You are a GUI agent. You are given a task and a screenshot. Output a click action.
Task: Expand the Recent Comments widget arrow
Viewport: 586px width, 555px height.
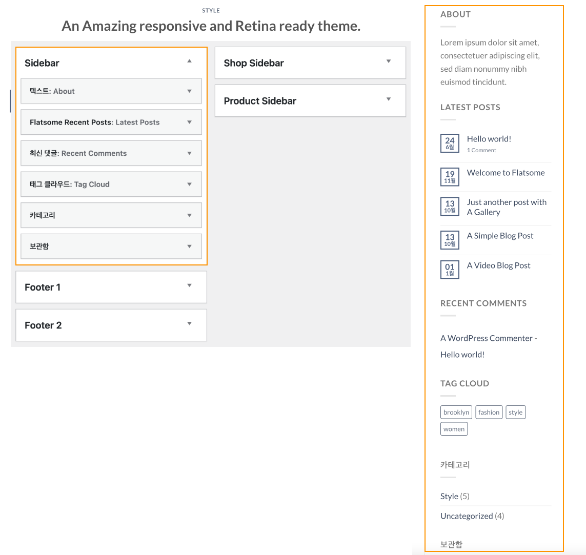190,153
